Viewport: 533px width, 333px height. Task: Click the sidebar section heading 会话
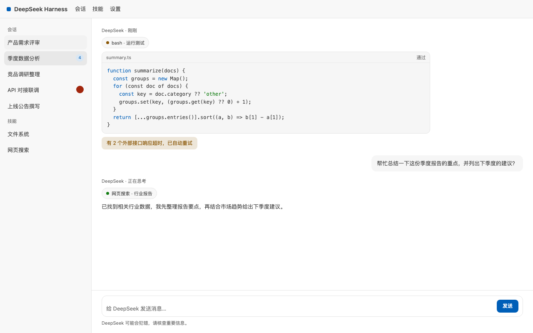pos(12,30)
